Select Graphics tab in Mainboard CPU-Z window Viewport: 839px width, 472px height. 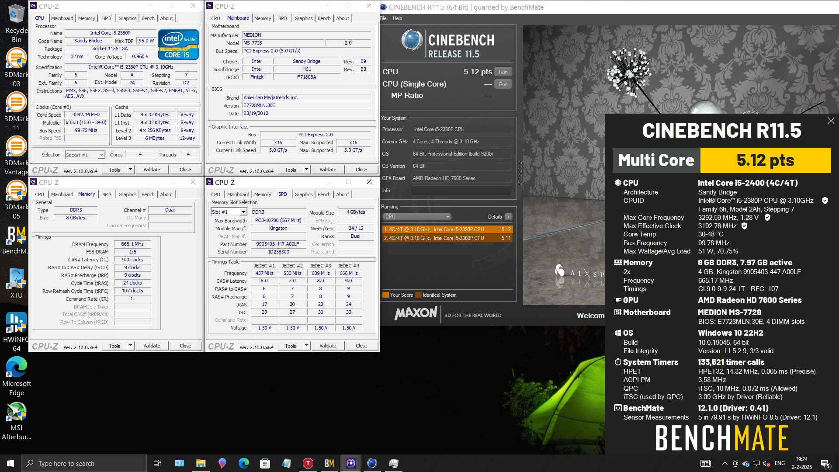[303, 18]
